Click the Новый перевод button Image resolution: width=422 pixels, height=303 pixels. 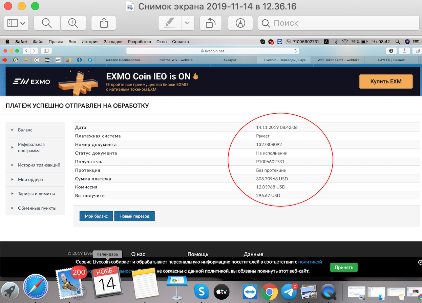coord(134,216)
